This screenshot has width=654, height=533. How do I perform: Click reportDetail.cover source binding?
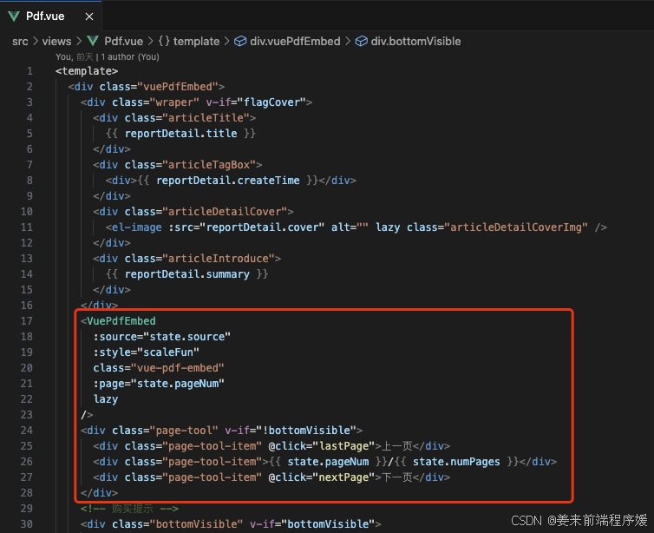(x=262, y=227)
